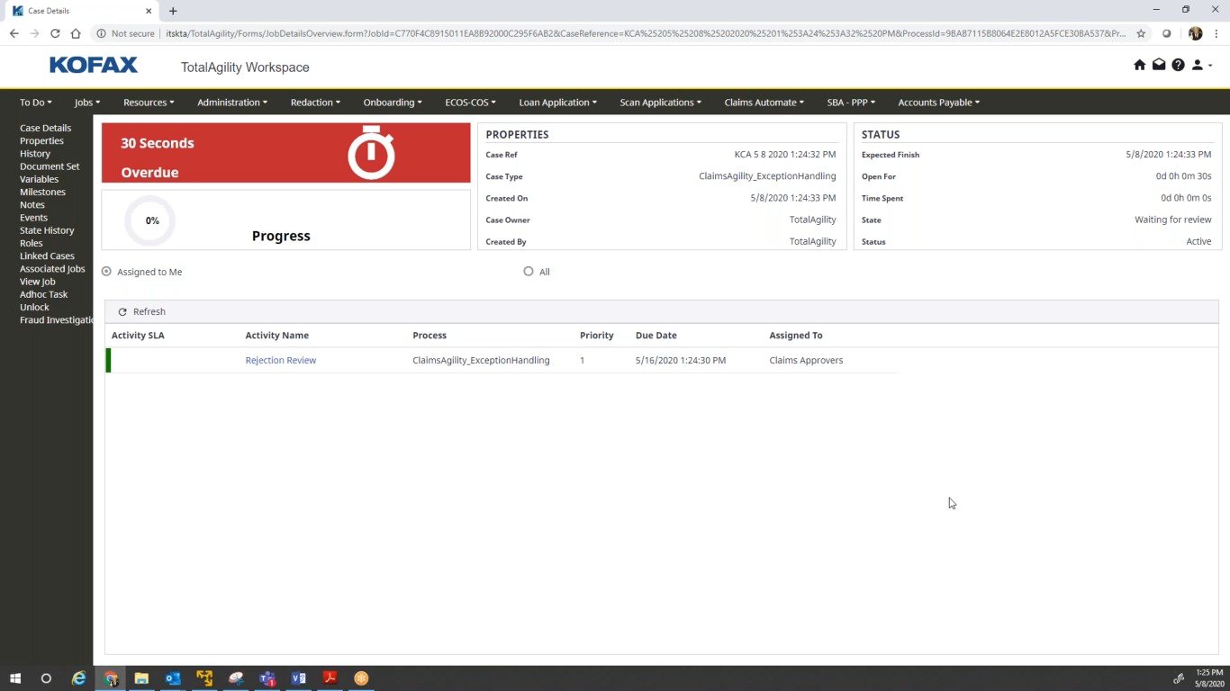Image resolution: width=1230 pixels, height=691 pixels.
Task: Click the Refresh icon in activity list
Action: click(x=122, y=312)
